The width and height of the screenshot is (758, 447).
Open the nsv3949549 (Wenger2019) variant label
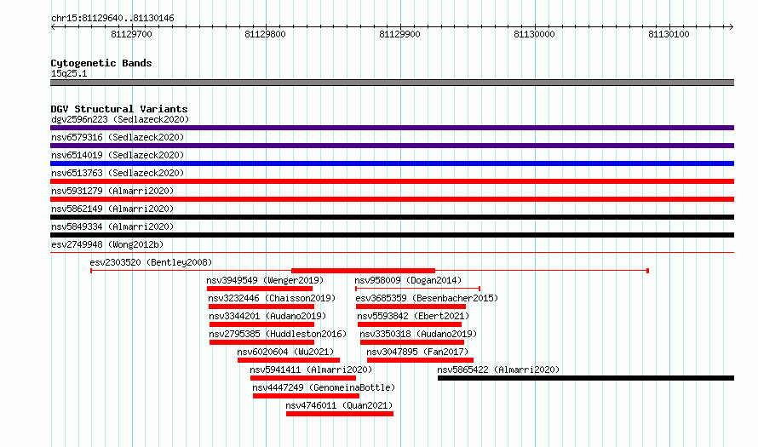[x=265, y=280]
